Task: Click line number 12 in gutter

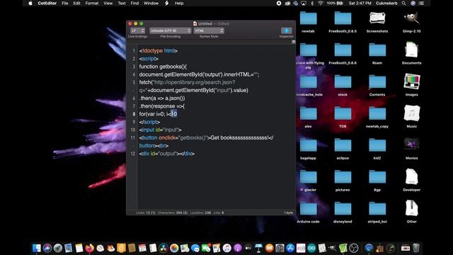Action: point(132,154)
